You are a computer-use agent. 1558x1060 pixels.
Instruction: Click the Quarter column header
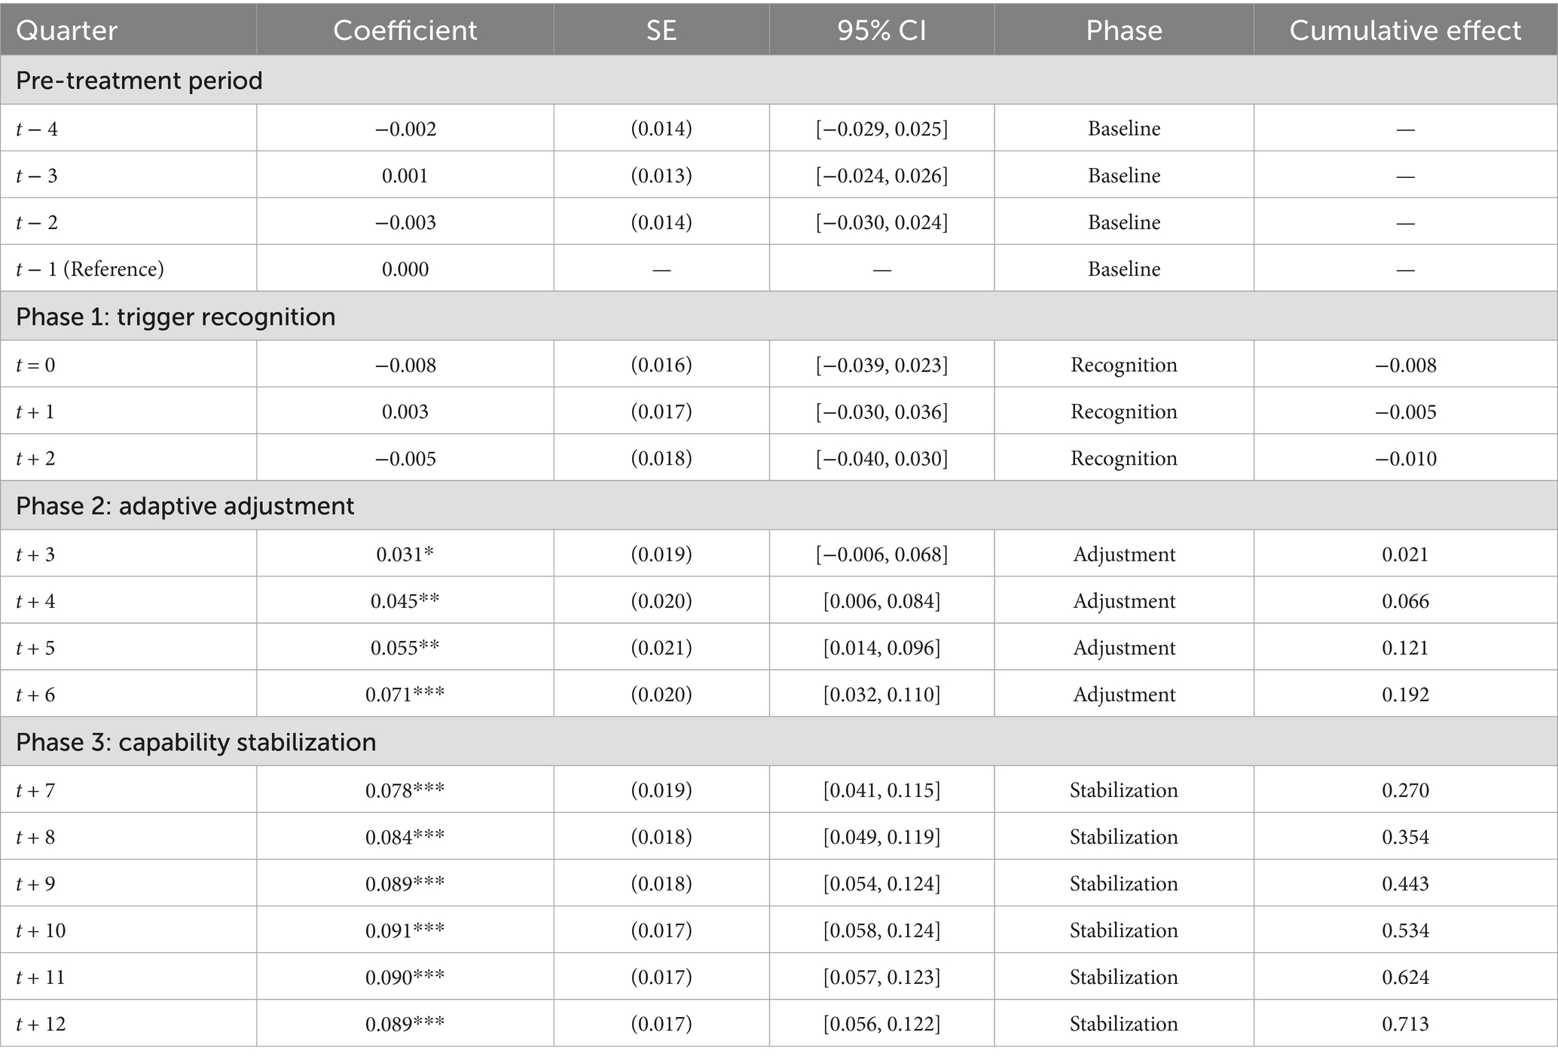tap(66, 30)
